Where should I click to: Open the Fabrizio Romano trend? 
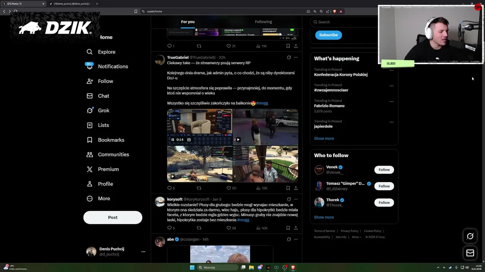coord(329,106)
